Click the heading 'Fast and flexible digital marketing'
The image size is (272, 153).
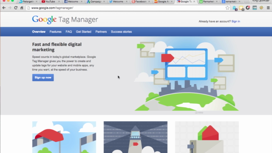[x=57, y=47]
